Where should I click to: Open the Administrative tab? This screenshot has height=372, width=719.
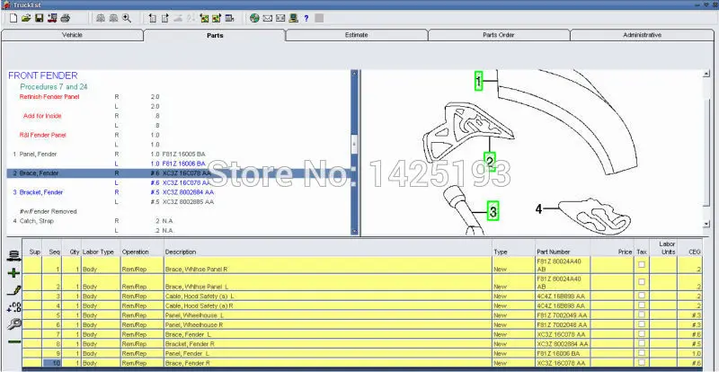[642, 35]
